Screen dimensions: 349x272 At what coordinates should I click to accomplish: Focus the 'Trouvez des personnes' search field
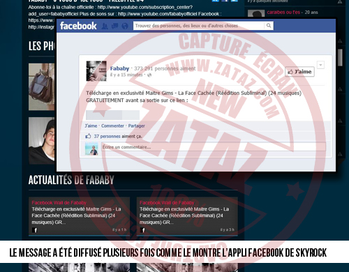(199, 26)
